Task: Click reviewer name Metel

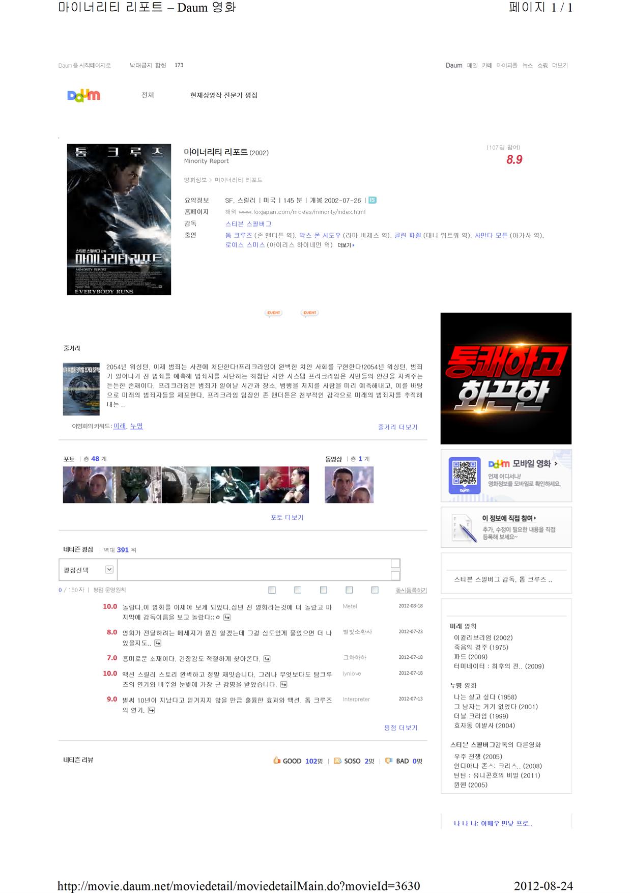Action: (350, 606)
